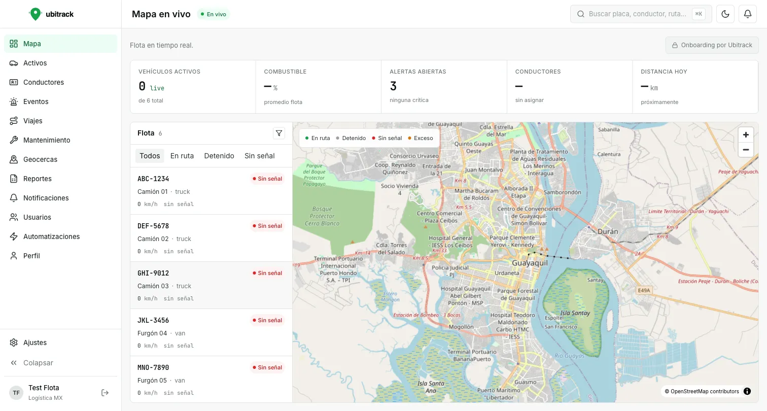Switch to the Sin señal tab
Viewport: 767px width, 411px height.
(x=260, y=156)
